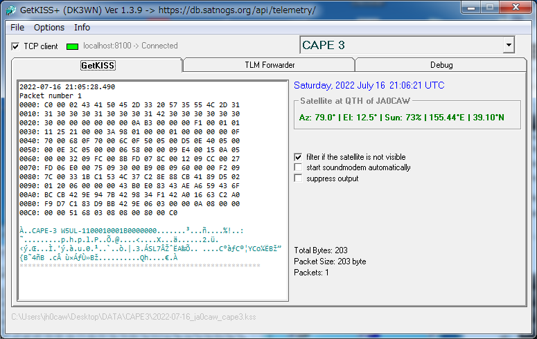Viewport: 537px width, 339px height.
Task: Click hex dump row starting with 0010:
Action: (130, 113)
